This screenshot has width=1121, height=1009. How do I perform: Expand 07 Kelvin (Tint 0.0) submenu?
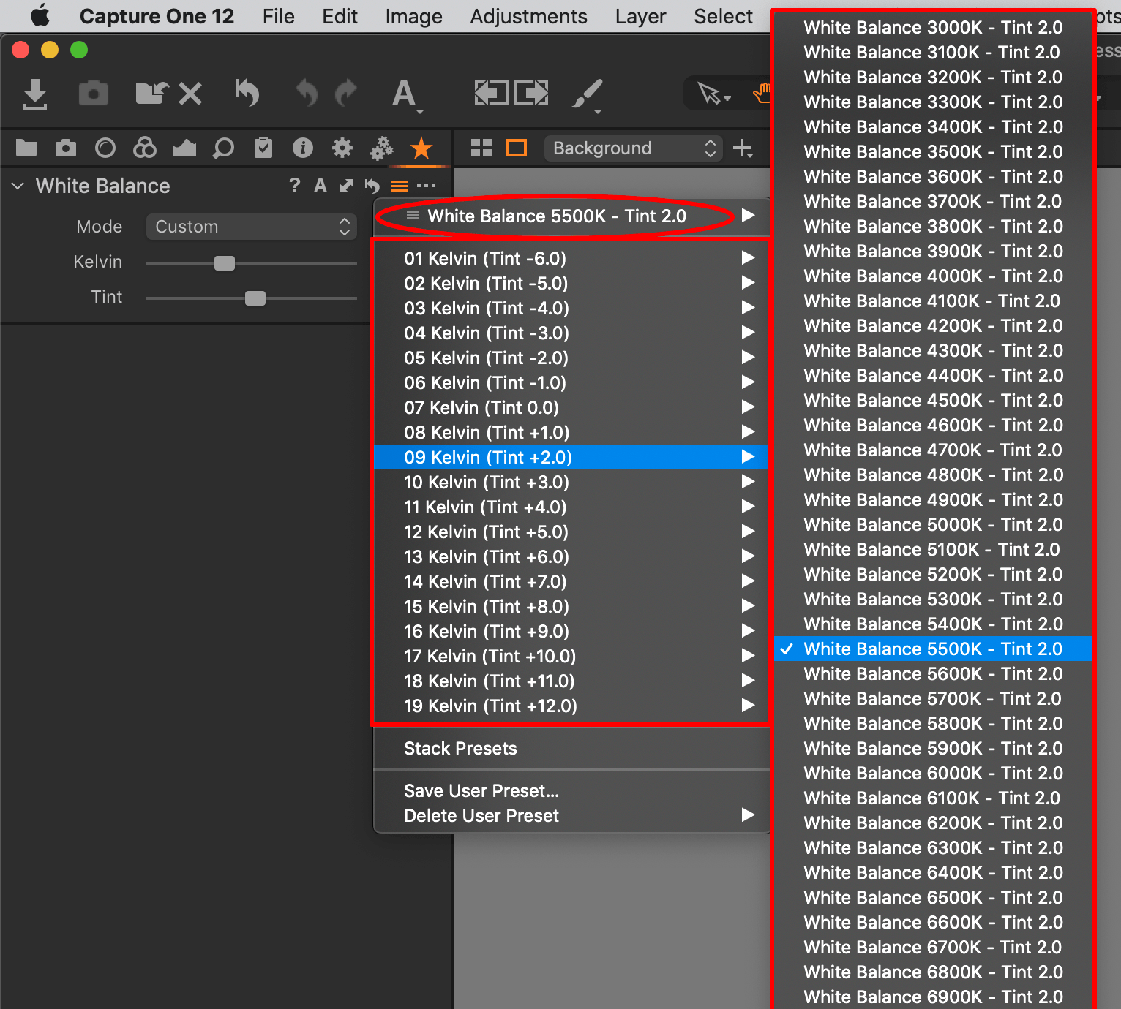571,407
